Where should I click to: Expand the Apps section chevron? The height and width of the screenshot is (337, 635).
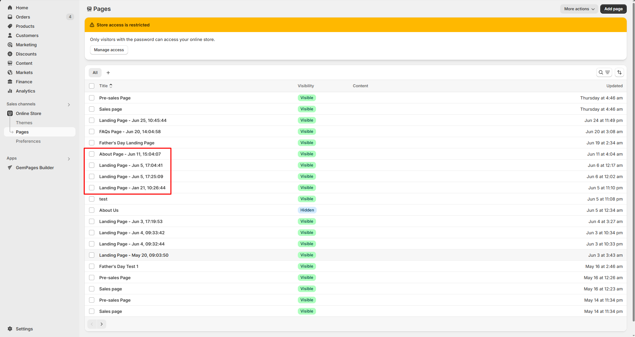tap(69, 159)
